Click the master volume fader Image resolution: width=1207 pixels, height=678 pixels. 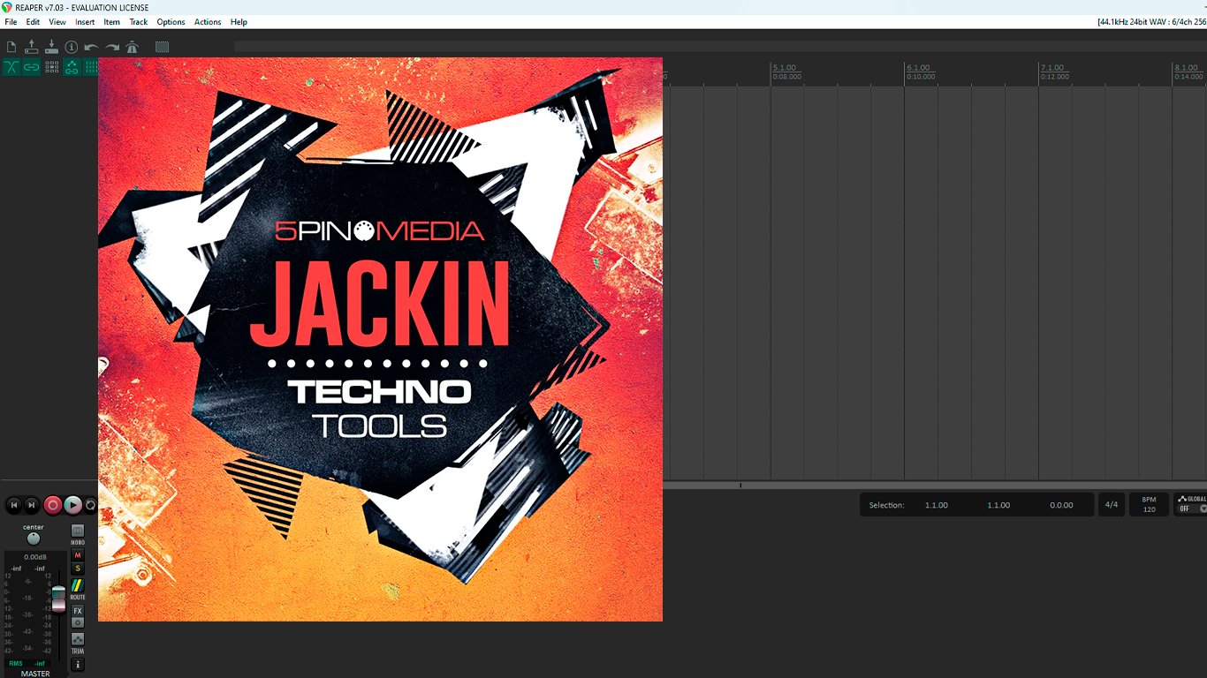(58, 599)
